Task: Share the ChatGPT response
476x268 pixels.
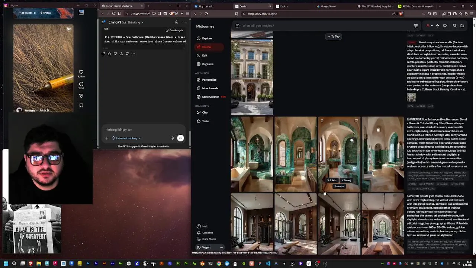Action: click(121, 54)
